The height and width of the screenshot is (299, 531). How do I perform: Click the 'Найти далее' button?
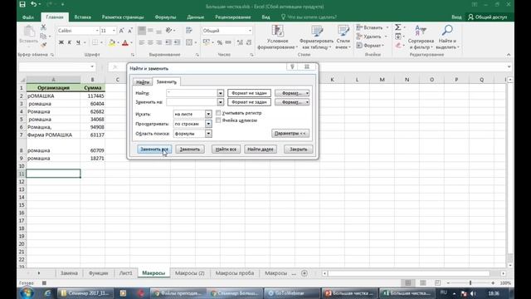261,149
